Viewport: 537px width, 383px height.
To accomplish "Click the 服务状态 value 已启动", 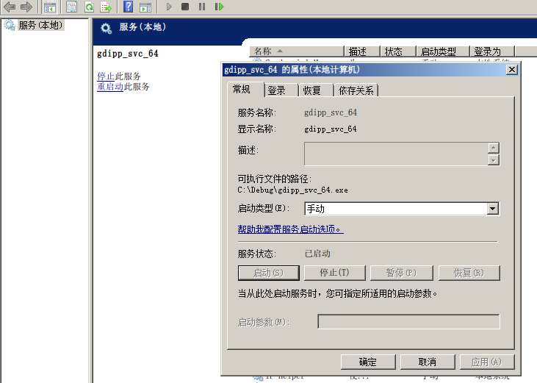I will coord(317,254).
